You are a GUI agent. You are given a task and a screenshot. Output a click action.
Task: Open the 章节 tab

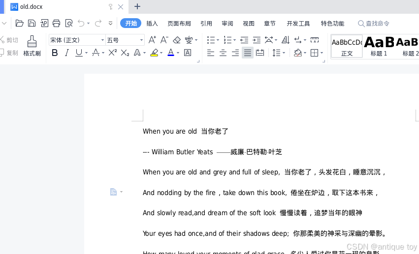(x=270, y=24)
